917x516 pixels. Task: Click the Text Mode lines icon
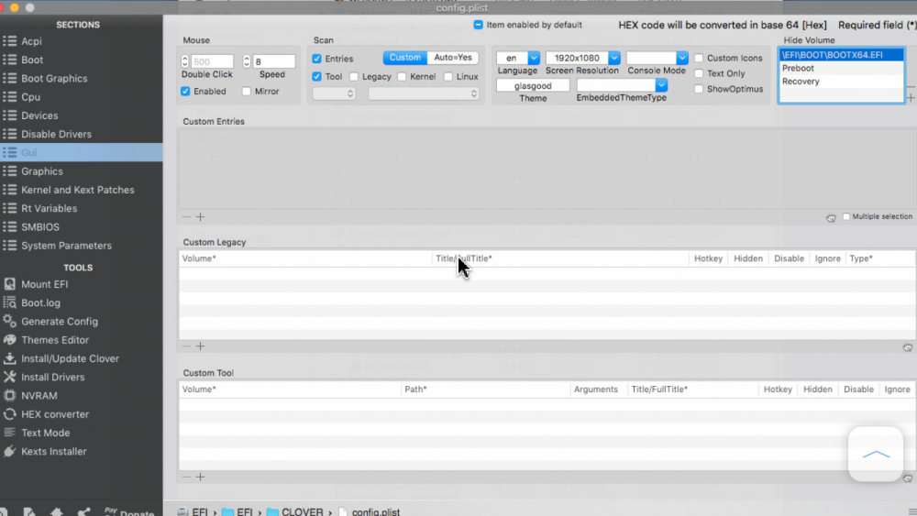click(9, 433)
